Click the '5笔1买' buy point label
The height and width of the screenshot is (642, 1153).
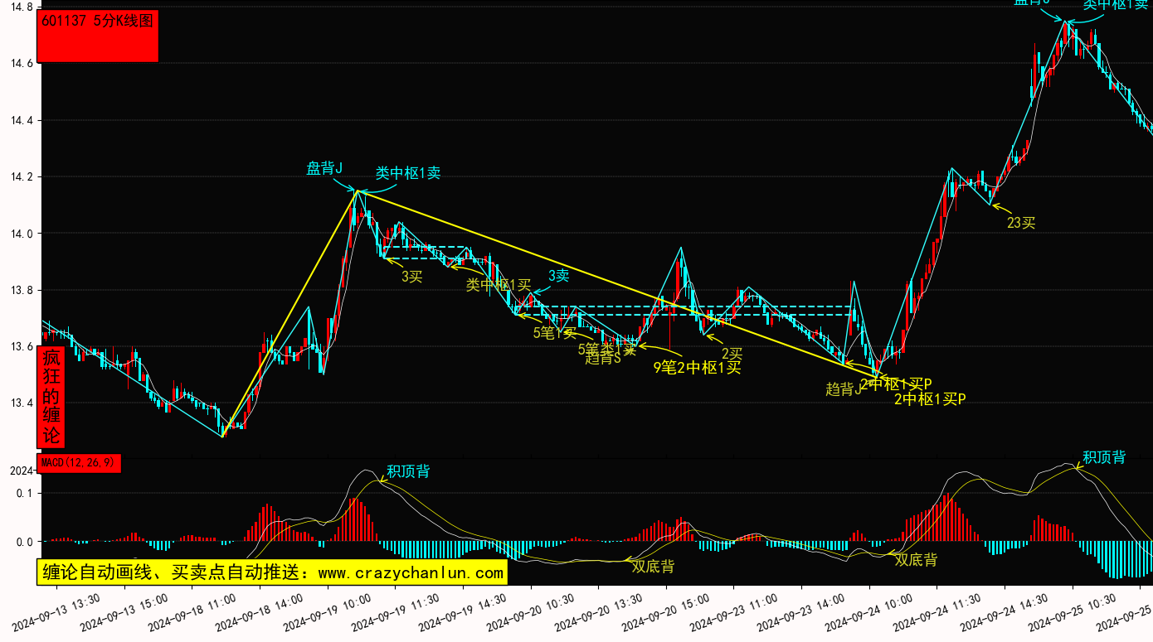tap(554, 333)
